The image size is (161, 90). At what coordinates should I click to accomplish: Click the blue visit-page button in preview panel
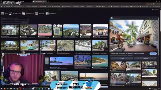pyautogui.click(x=153, y=53)
